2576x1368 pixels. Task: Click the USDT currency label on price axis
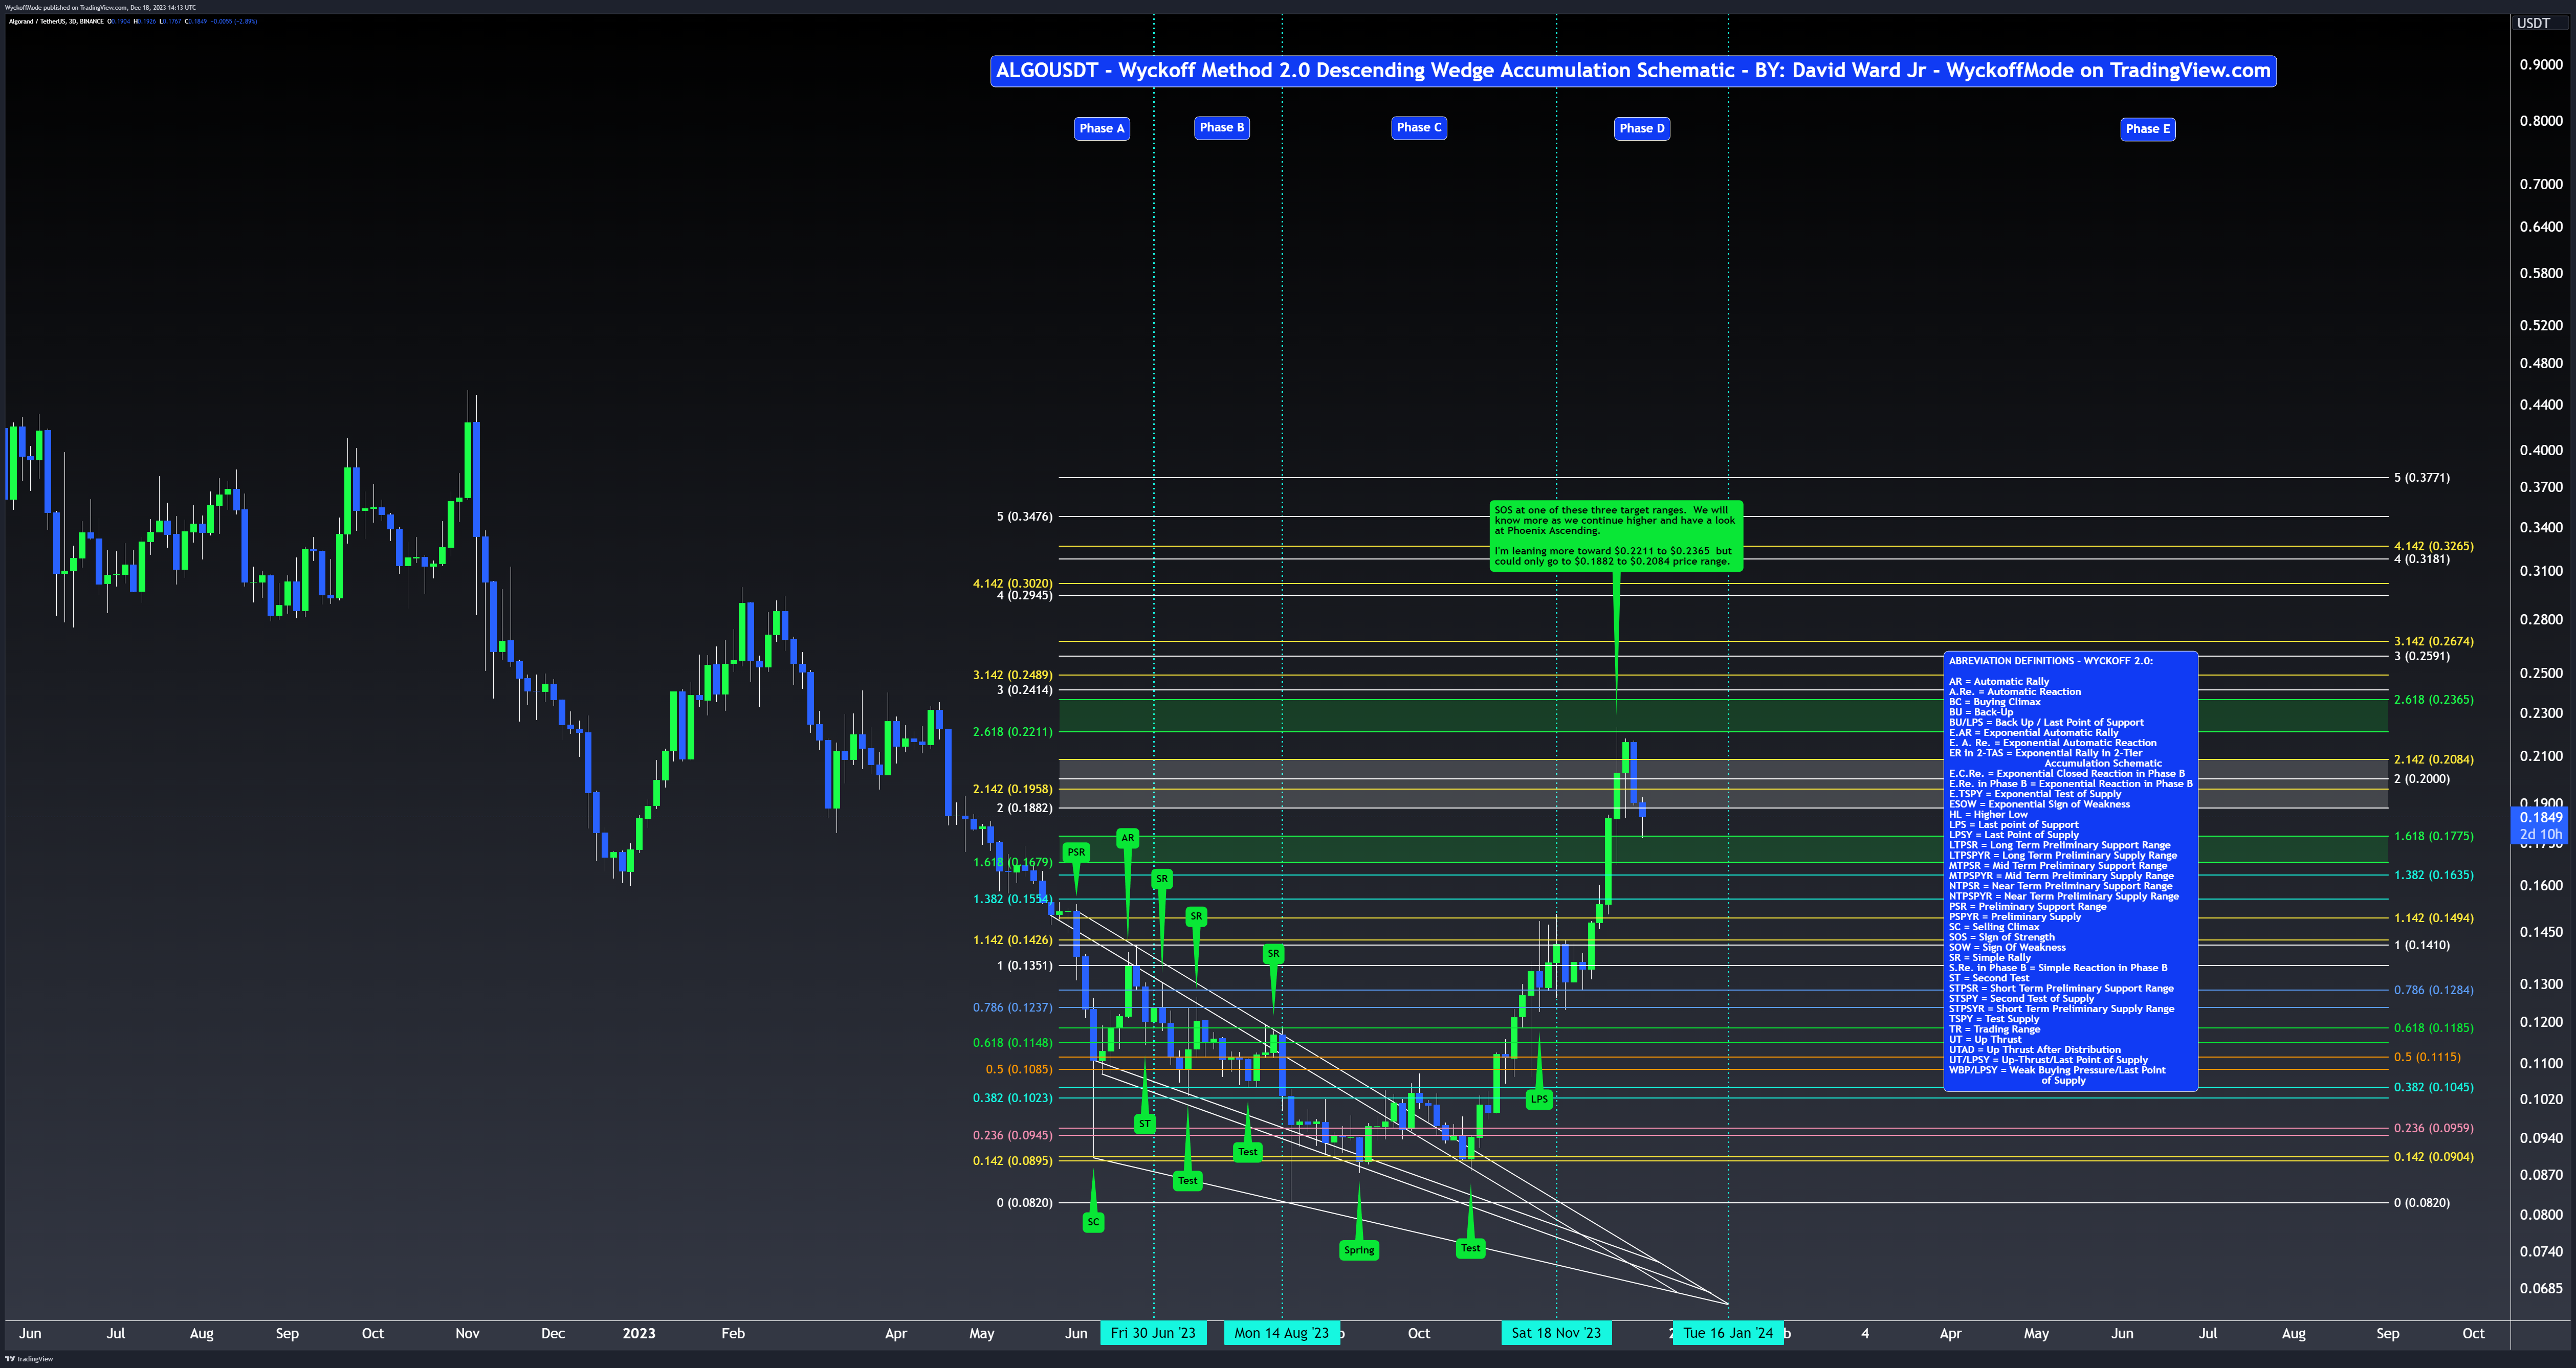(x=2534, y=23)
